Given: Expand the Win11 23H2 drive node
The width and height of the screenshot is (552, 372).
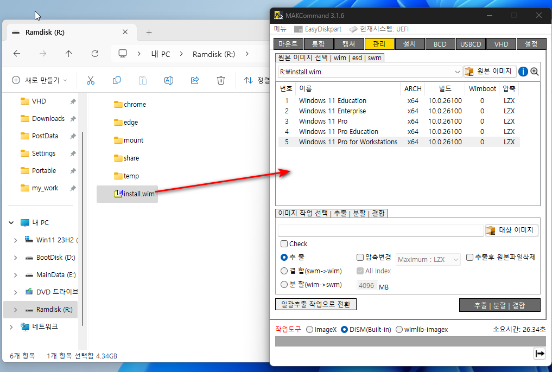Looking at the screenshot, I should tap(15, 240).
